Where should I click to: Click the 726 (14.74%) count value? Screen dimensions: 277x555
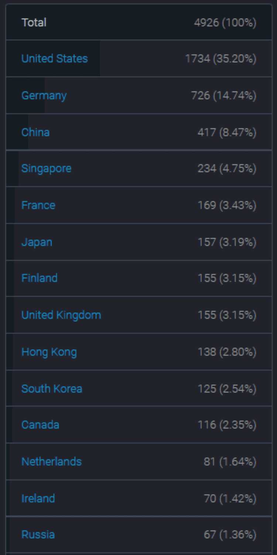click(224, 95)
